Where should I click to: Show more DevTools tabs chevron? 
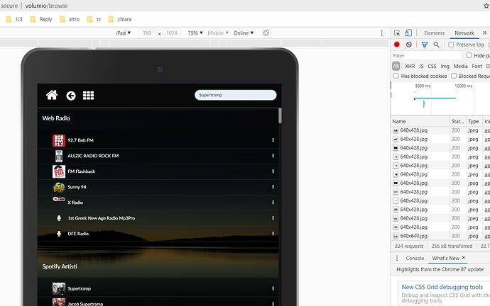484,33
